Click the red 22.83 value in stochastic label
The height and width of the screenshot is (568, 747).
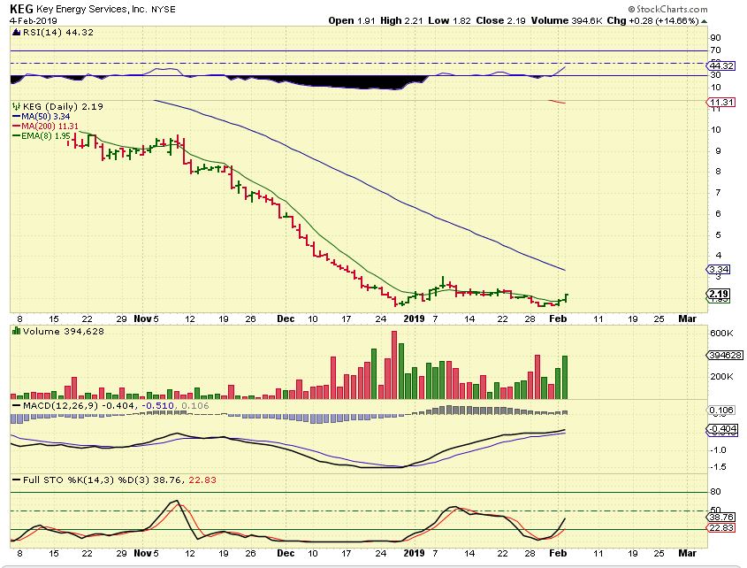(x=202, y=480)
